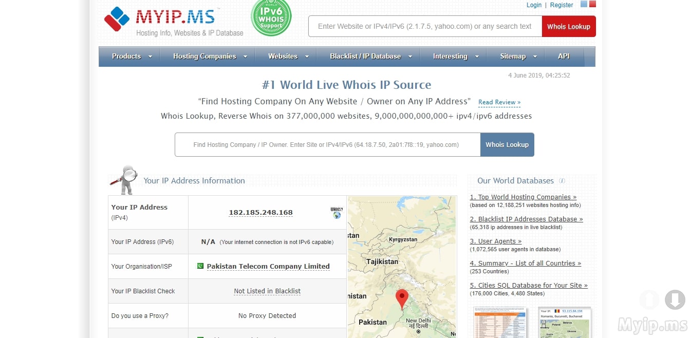Click the Tajikistan label on the map
This screenshot has width=690, height=338.
coord(382,261)
